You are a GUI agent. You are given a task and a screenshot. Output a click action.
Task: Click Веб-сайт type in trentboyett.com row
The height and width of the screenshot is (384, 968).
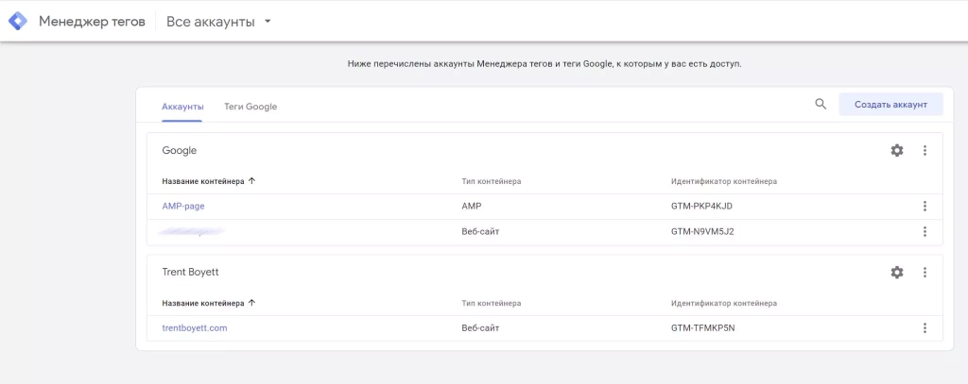480,328
